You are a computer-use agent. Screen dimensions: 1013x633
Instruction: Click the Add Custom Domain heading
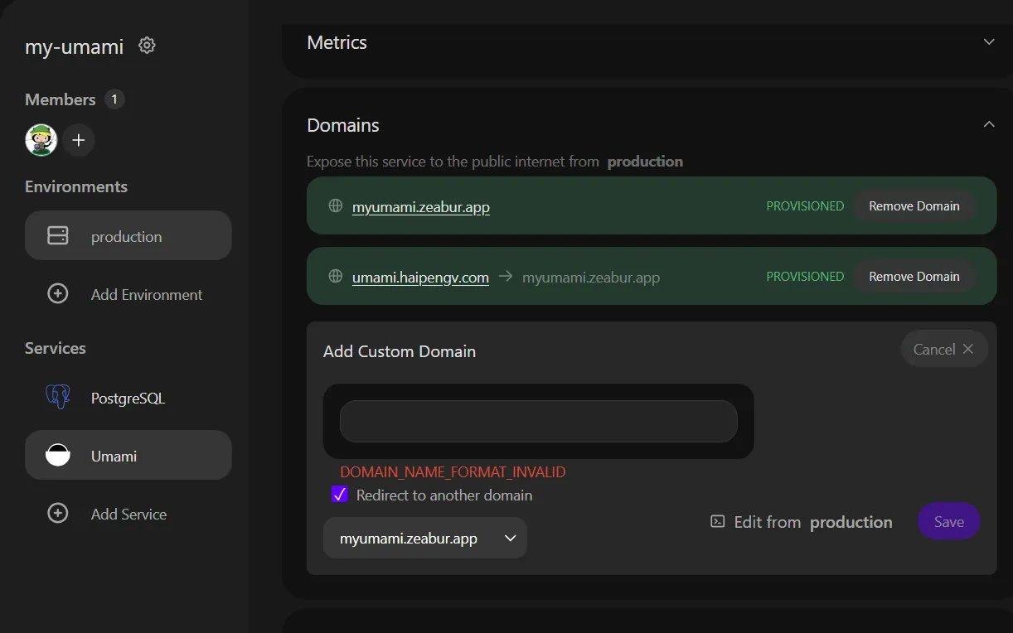click(400, 351)
